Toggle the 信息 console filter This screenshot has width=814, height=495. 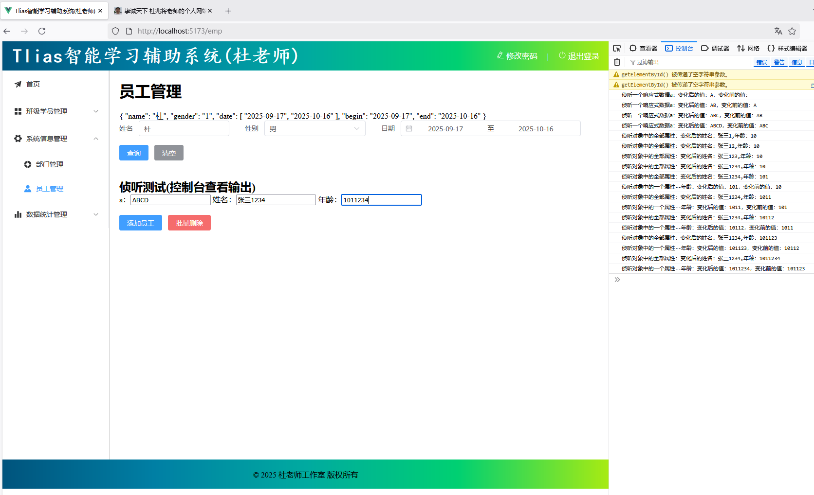[x=796, y=62]
